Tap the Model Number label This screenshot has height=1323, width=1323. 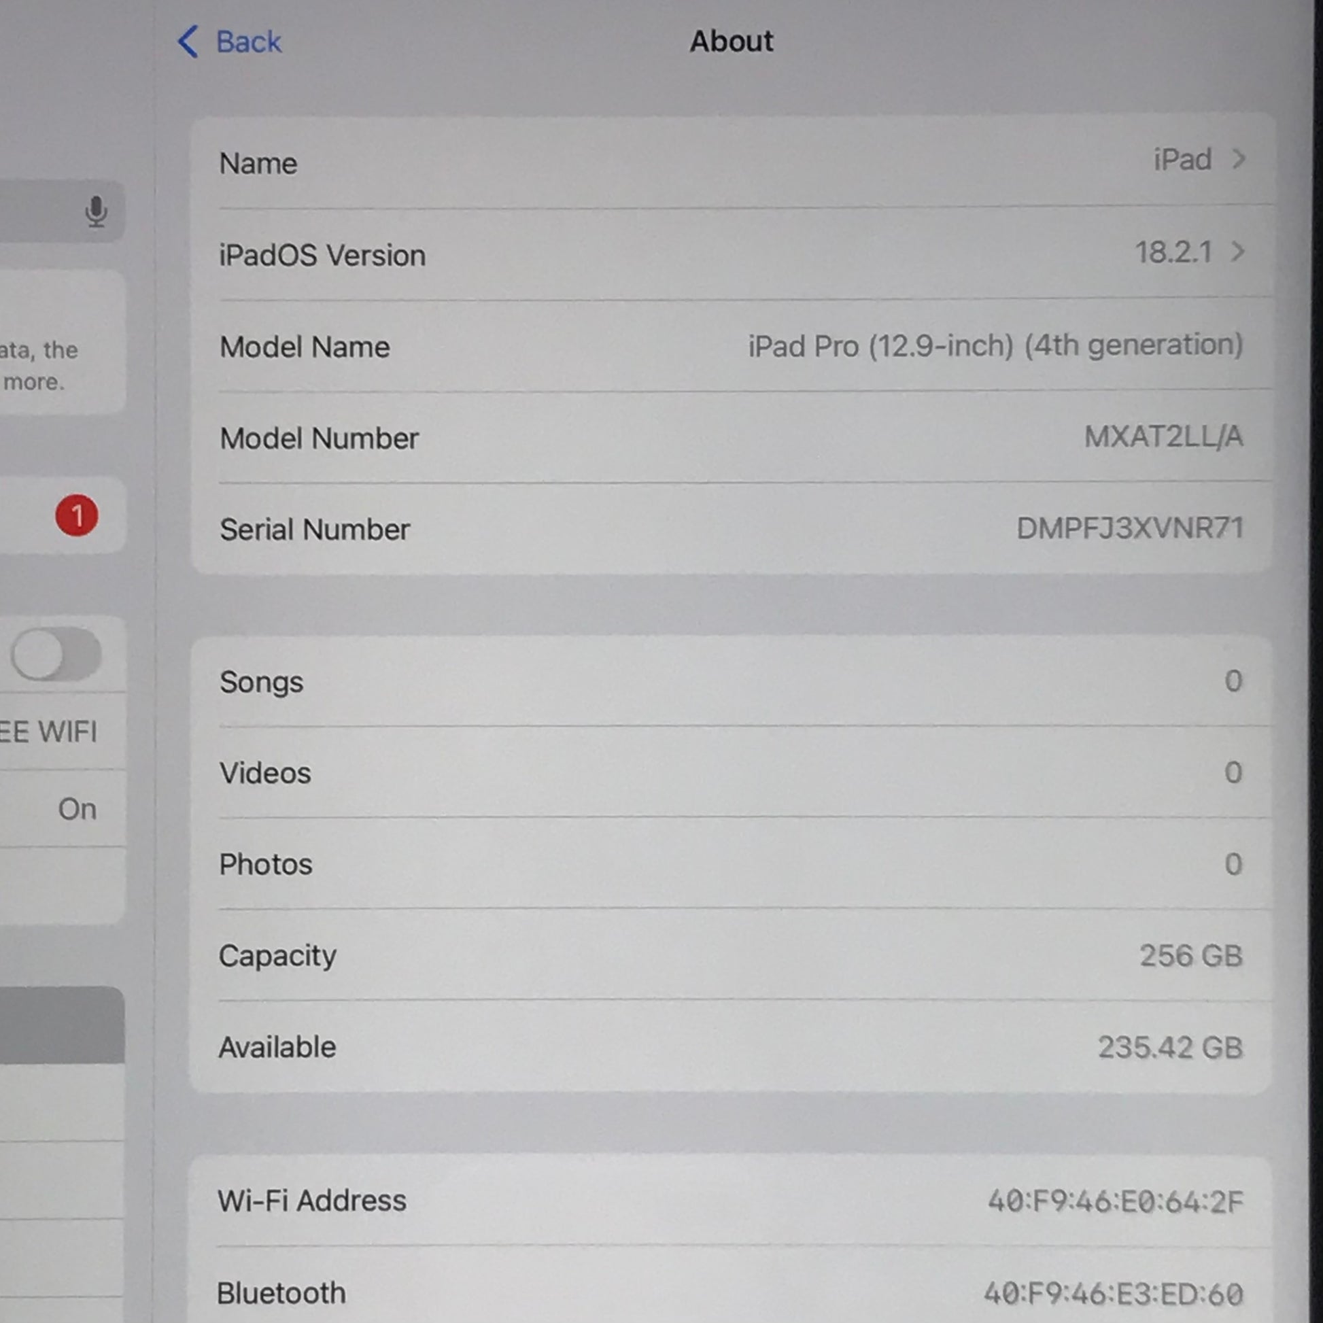pyautogui.click(x=319, y=439)
